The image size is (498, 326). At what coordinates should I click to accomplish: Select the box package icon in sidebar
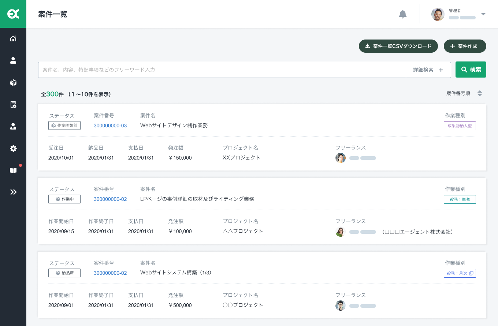(x=13, y=83)
